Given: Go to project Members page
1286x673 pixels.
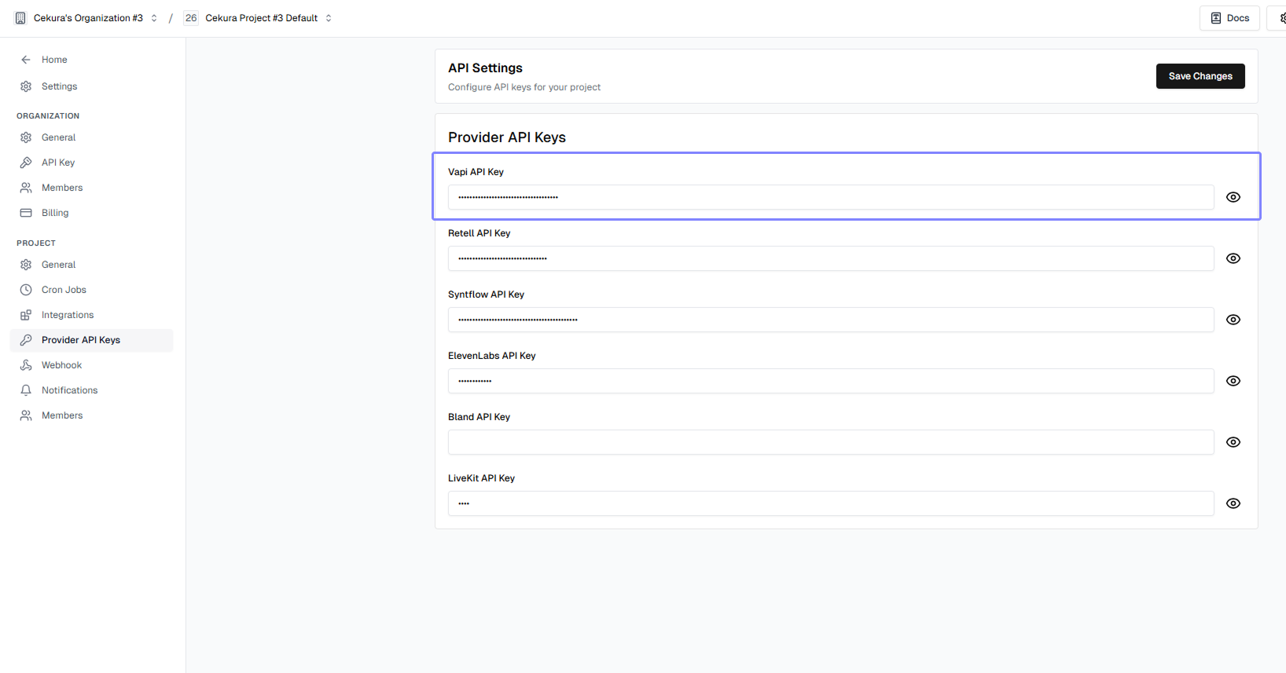Looking at the screenshot, I should [x=62, y=415].
